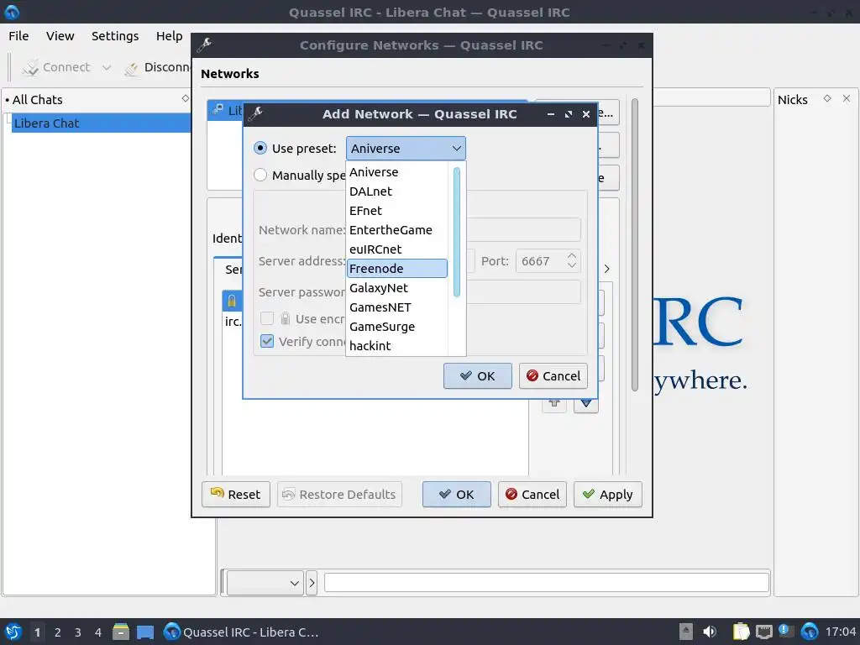Increase the Port value stepper

(x=571, y=256)
